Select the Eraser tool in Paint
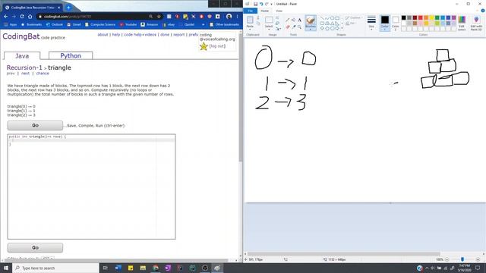This screenshot has height=273, width=486. tap(288, 27)
